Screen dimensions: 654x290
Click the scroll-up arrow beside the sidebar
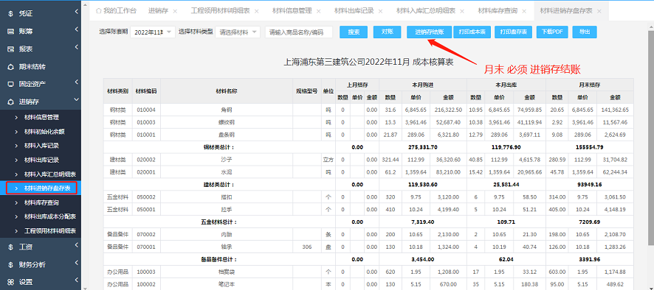[x=86, y=4]
